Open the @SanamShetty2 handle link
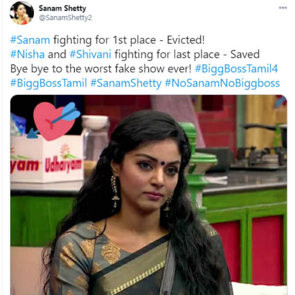Image resolution: width=295 pixels, height=295 pixels. tap(65, 18)
